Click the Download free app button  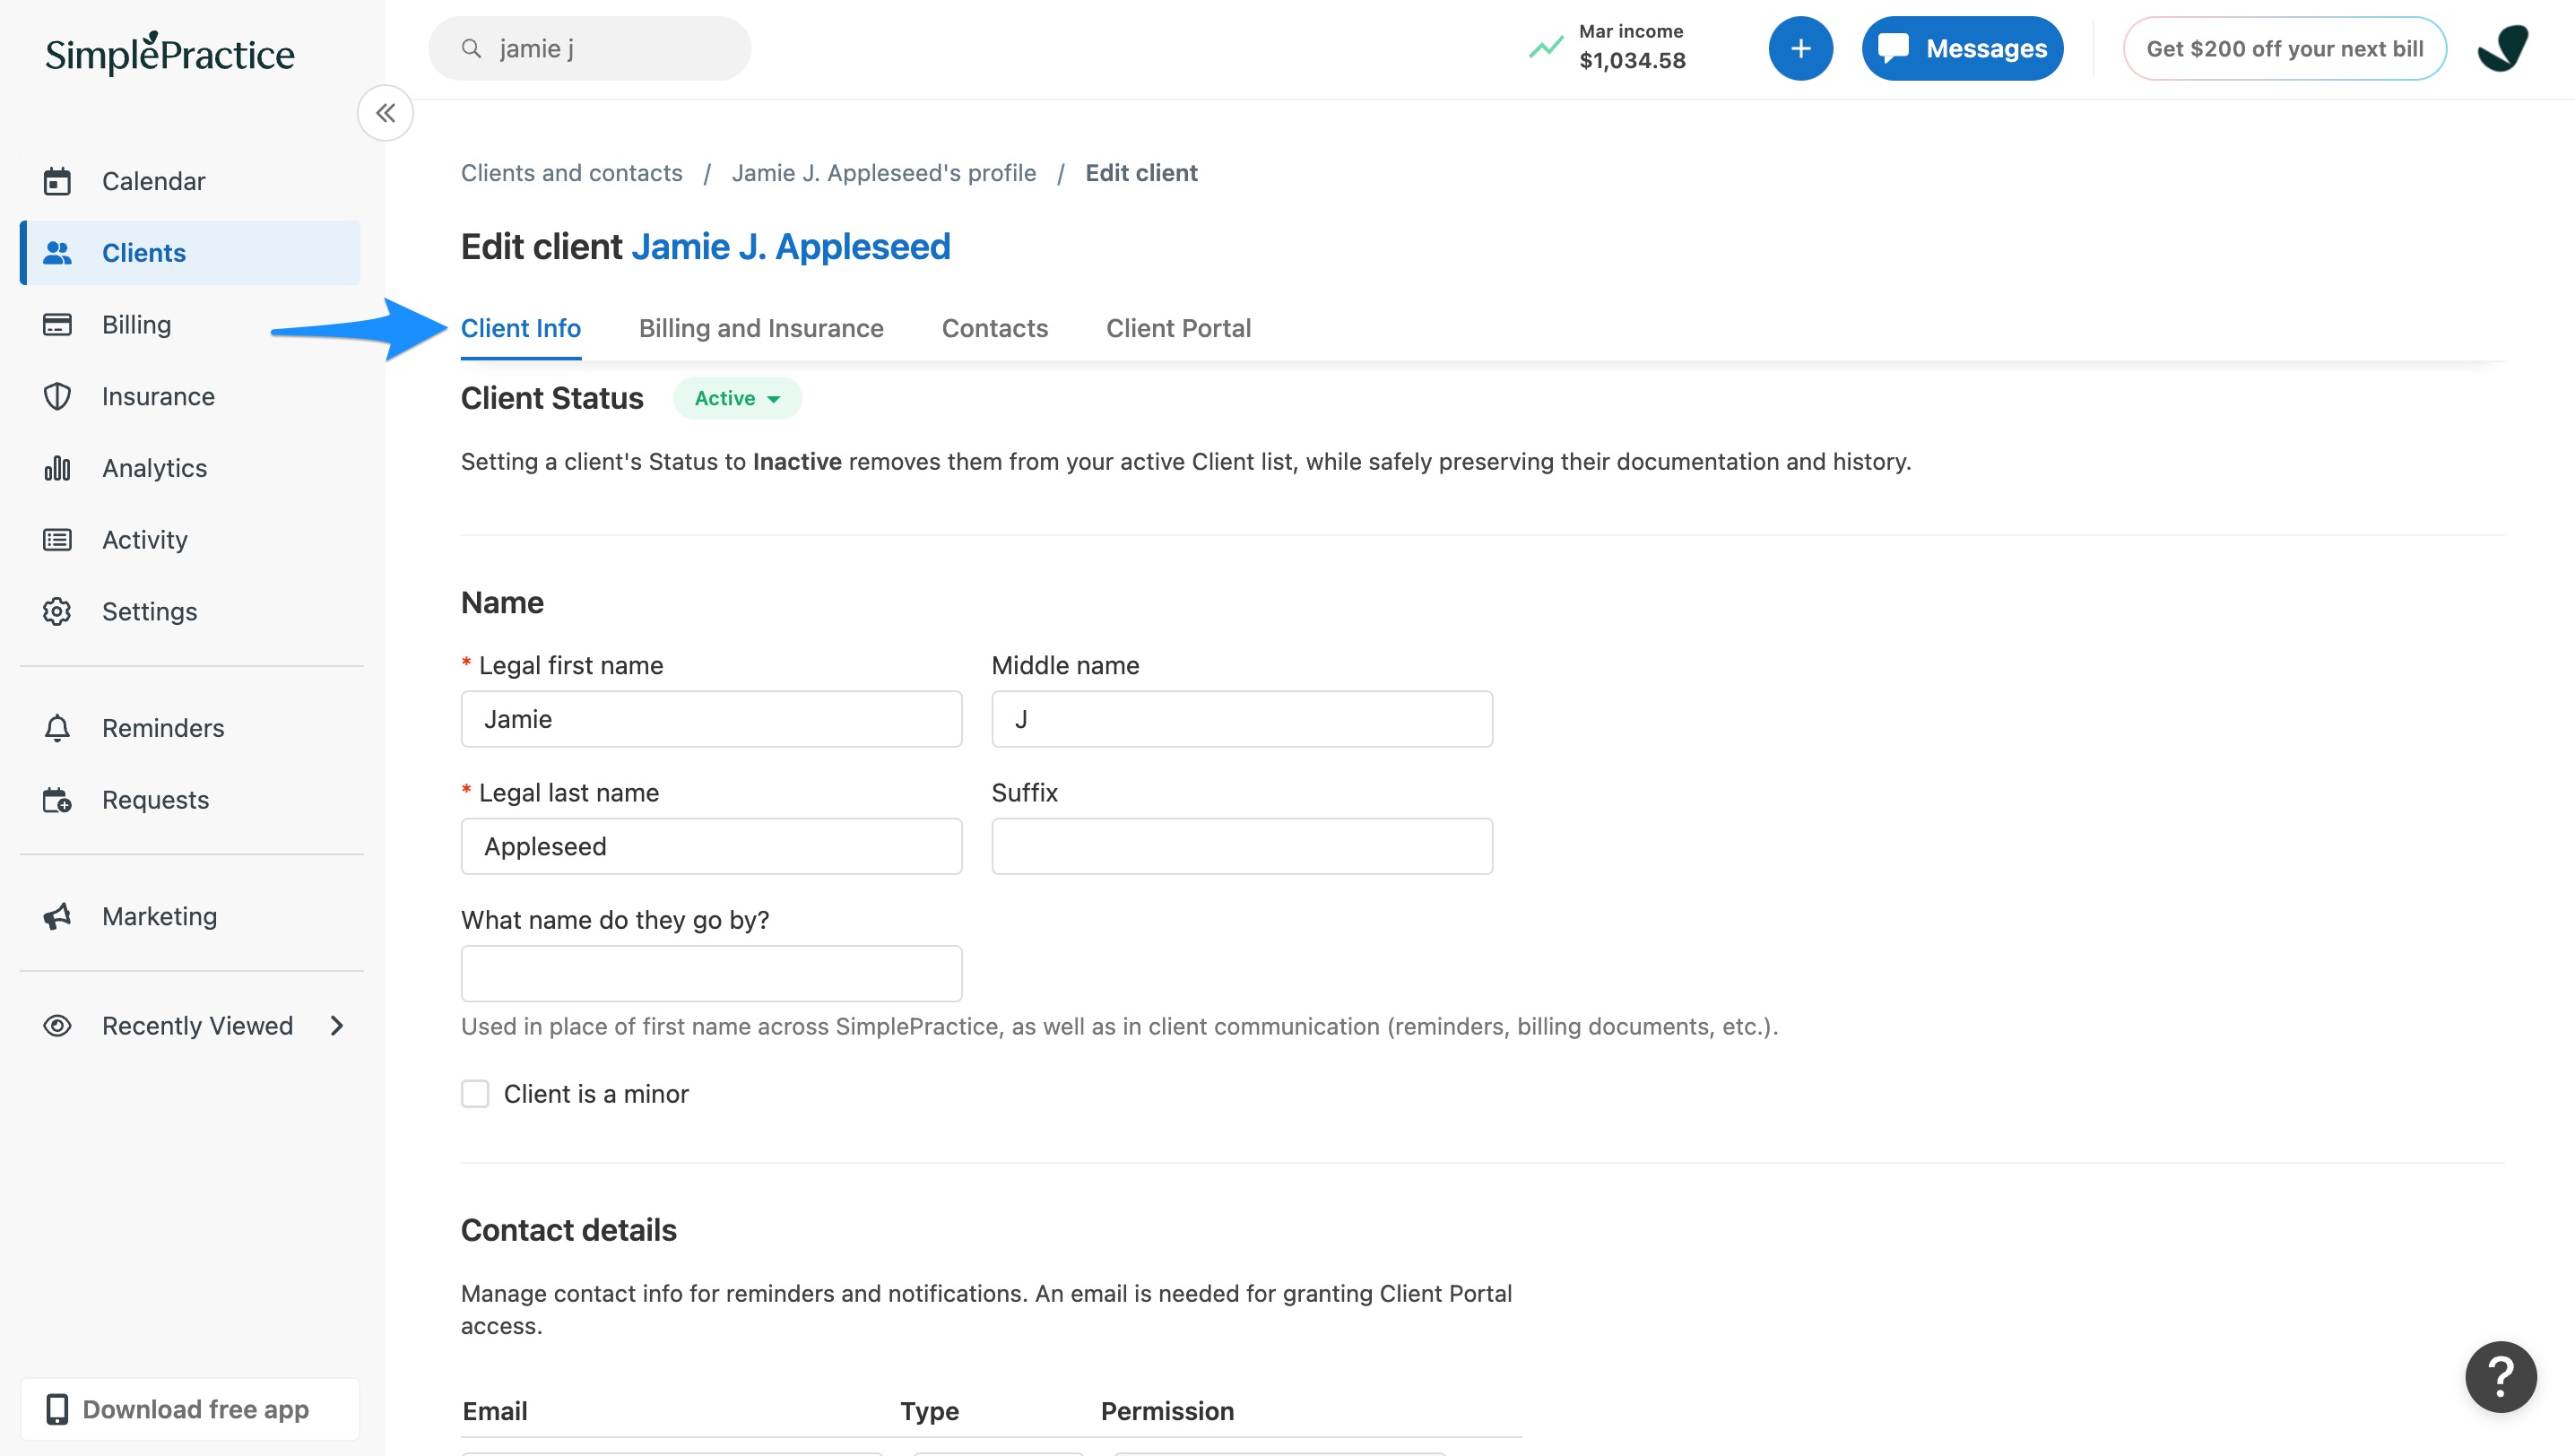(190, 1409)
